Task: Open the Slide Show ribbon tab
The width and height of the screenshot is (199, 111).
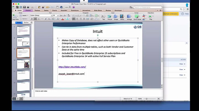Action: pyautogui.click(x=98, y=10)
